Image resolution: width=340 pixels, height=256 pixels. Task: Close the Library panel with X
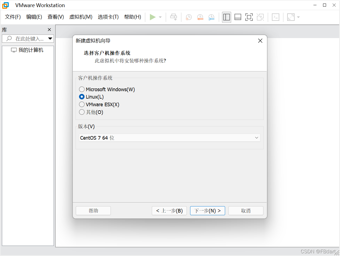[49, 30]
